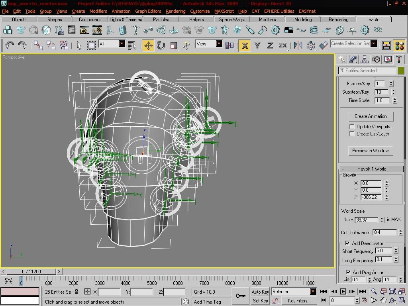Open Key Filters dialog
Viewport: 408px width, 306px height.
point(299,300)
